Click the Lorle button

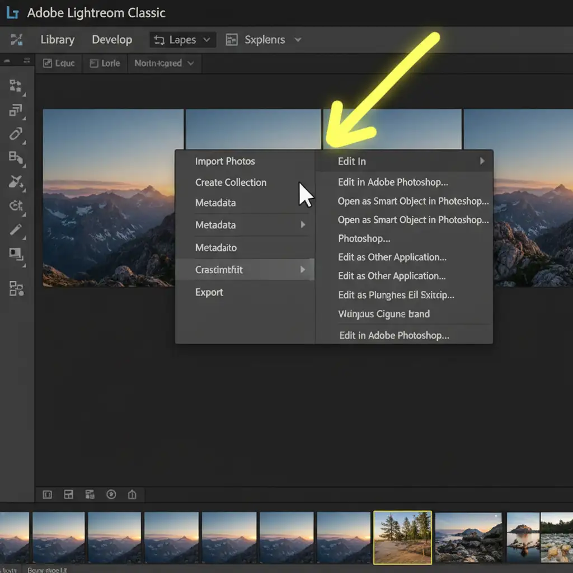point(105,63)
